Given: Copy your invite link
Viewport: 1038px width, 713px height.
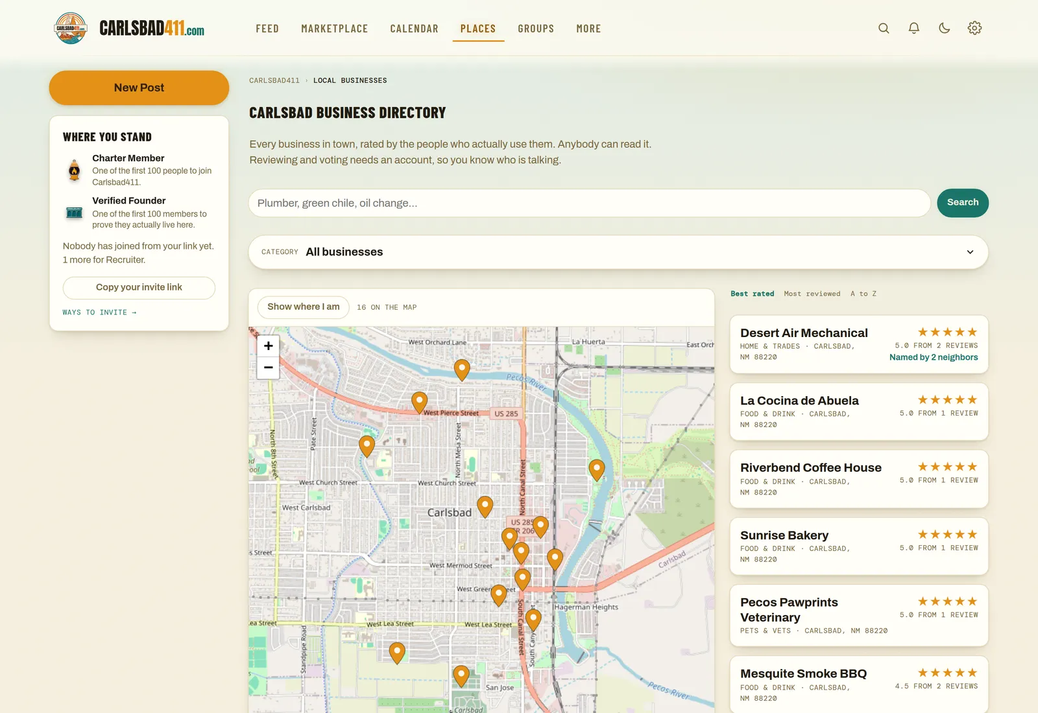Looking at the screenshot, I should 139,288.
